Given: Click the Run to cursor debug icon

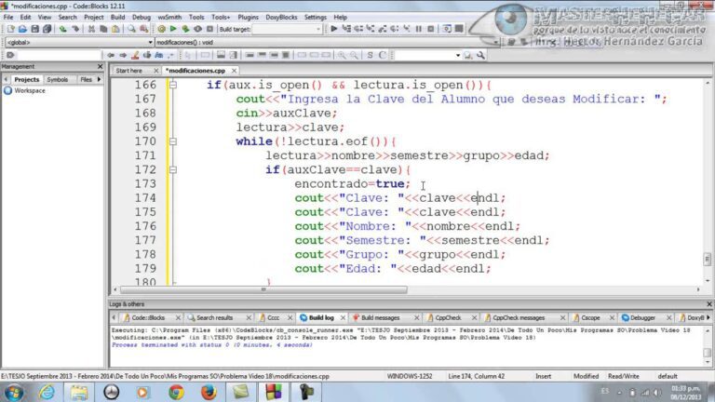Looking at the screenshot, I should click(346, 29).
